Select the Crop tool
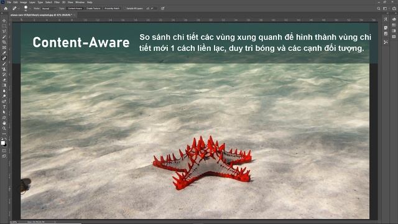This screenshot has height=224, width=398. (x=4, y=42)
